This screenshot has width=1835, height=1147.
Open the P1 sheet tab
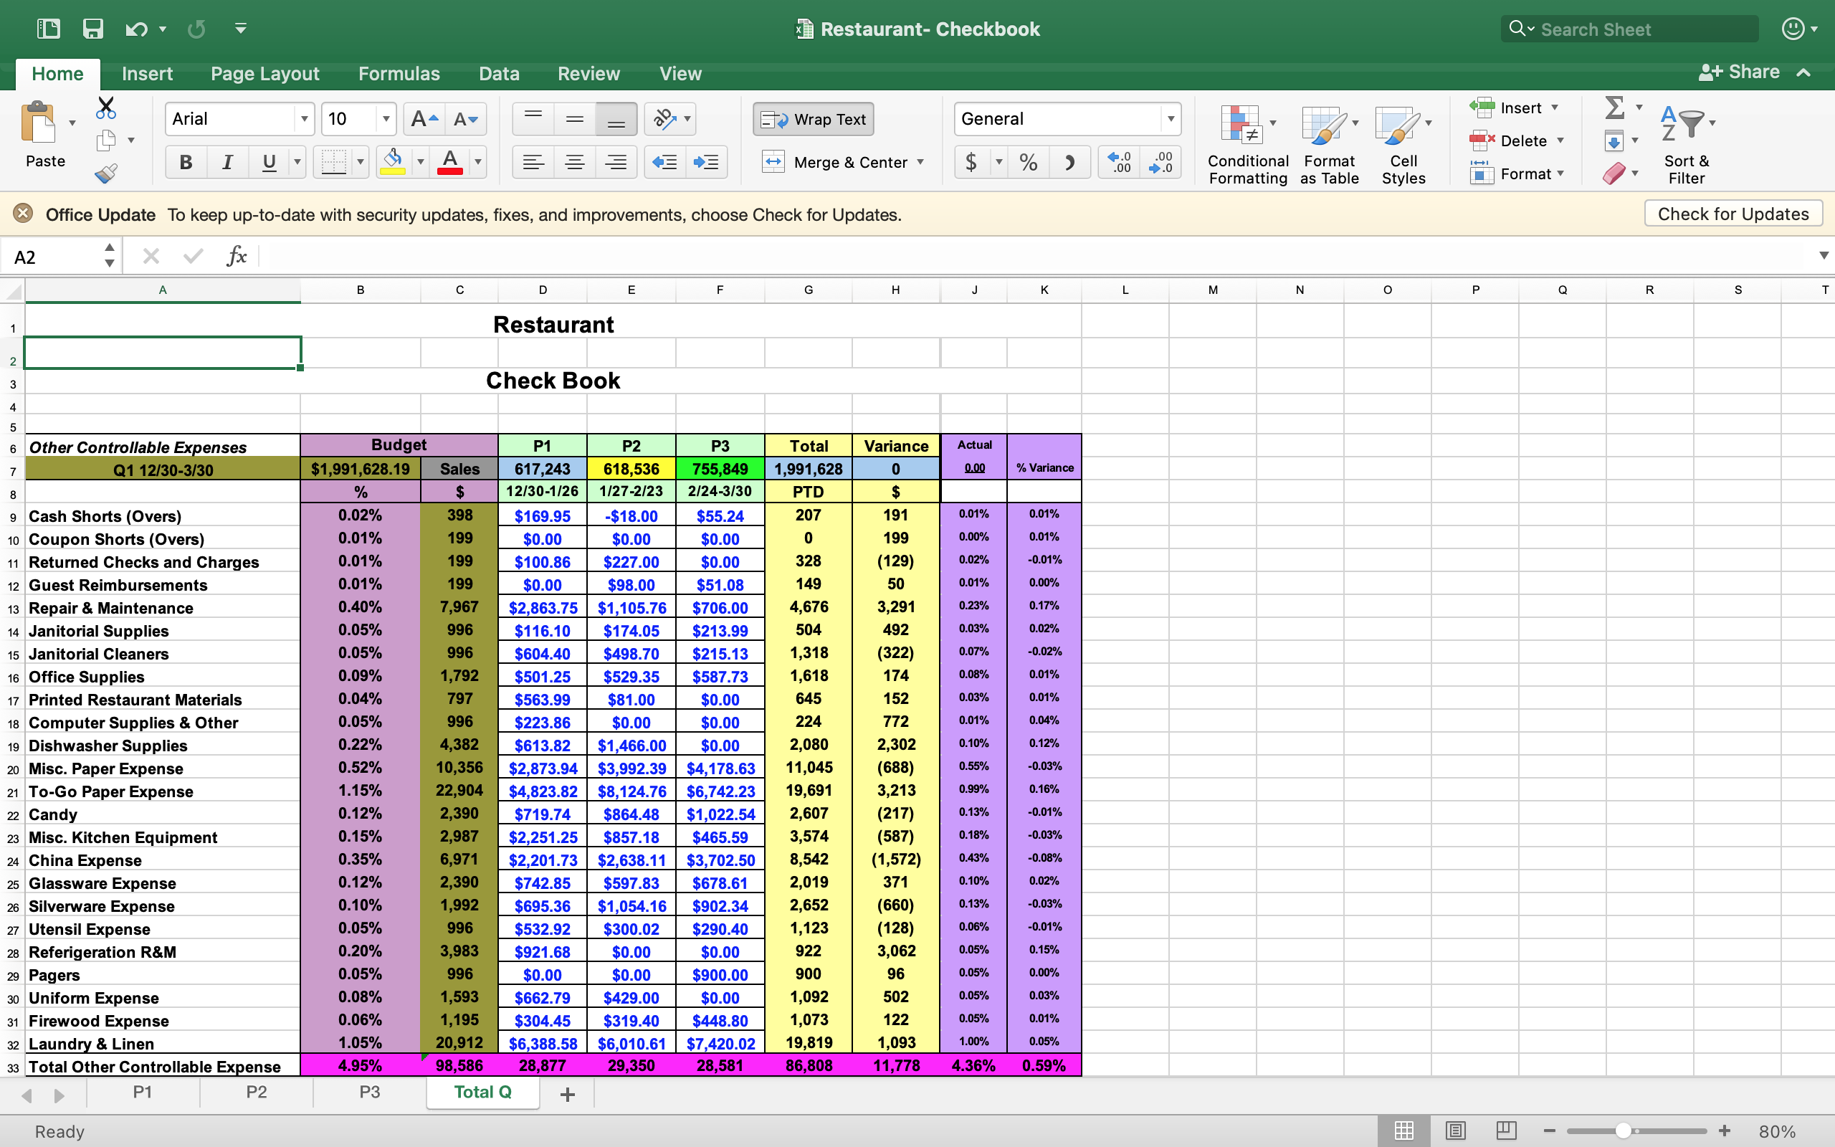coord(143,1093)
